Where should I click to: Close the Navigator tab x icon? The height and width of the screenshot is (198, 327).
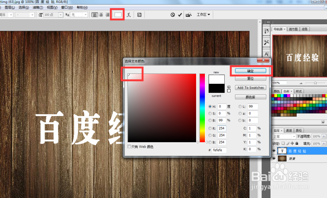pos(284,29)
